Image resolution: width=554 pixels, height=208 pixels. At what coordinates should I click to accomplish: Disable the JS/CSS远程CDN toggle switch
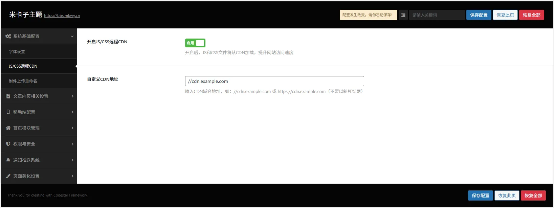click(x=195, y=43)
